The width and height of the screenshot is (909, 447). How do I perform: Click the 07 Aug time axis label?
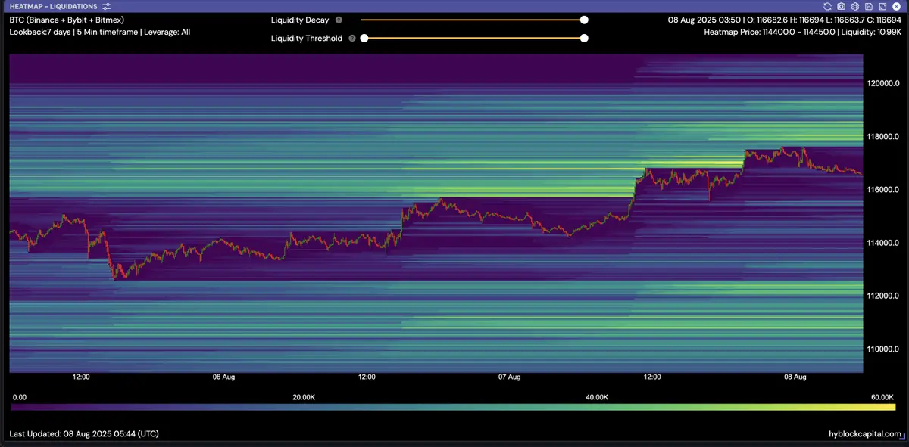pos(509,377)
